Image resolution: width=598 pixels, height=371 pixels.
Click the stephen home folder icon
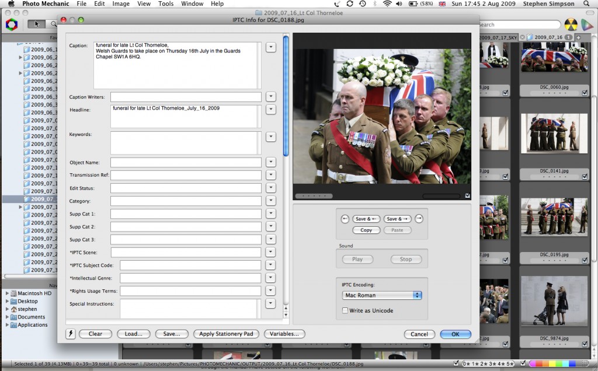click(x=14, y=309)
